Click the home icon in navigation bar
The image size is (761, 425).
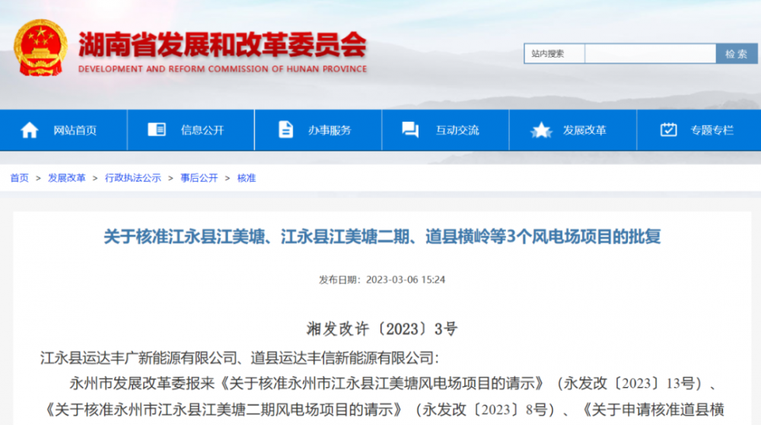(x=29, y=130)
